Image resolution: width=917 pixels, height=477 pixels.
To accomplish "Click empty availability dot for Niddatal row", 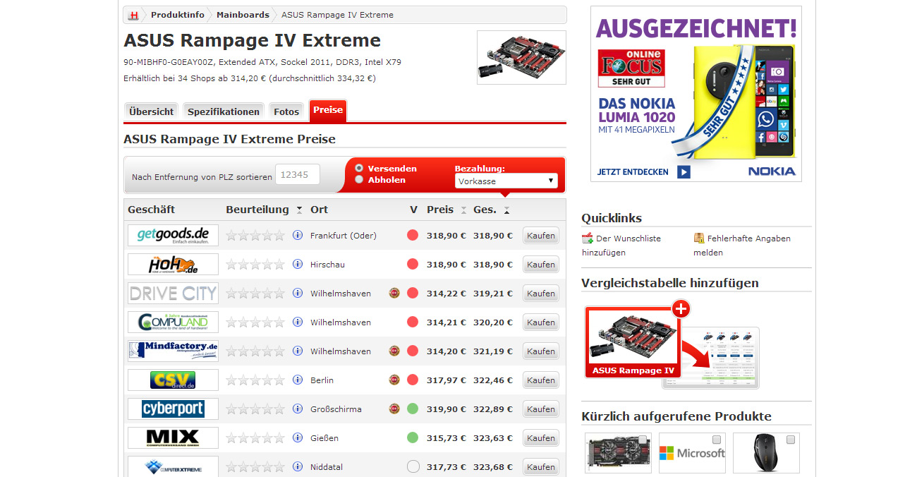I will point(413,466).
